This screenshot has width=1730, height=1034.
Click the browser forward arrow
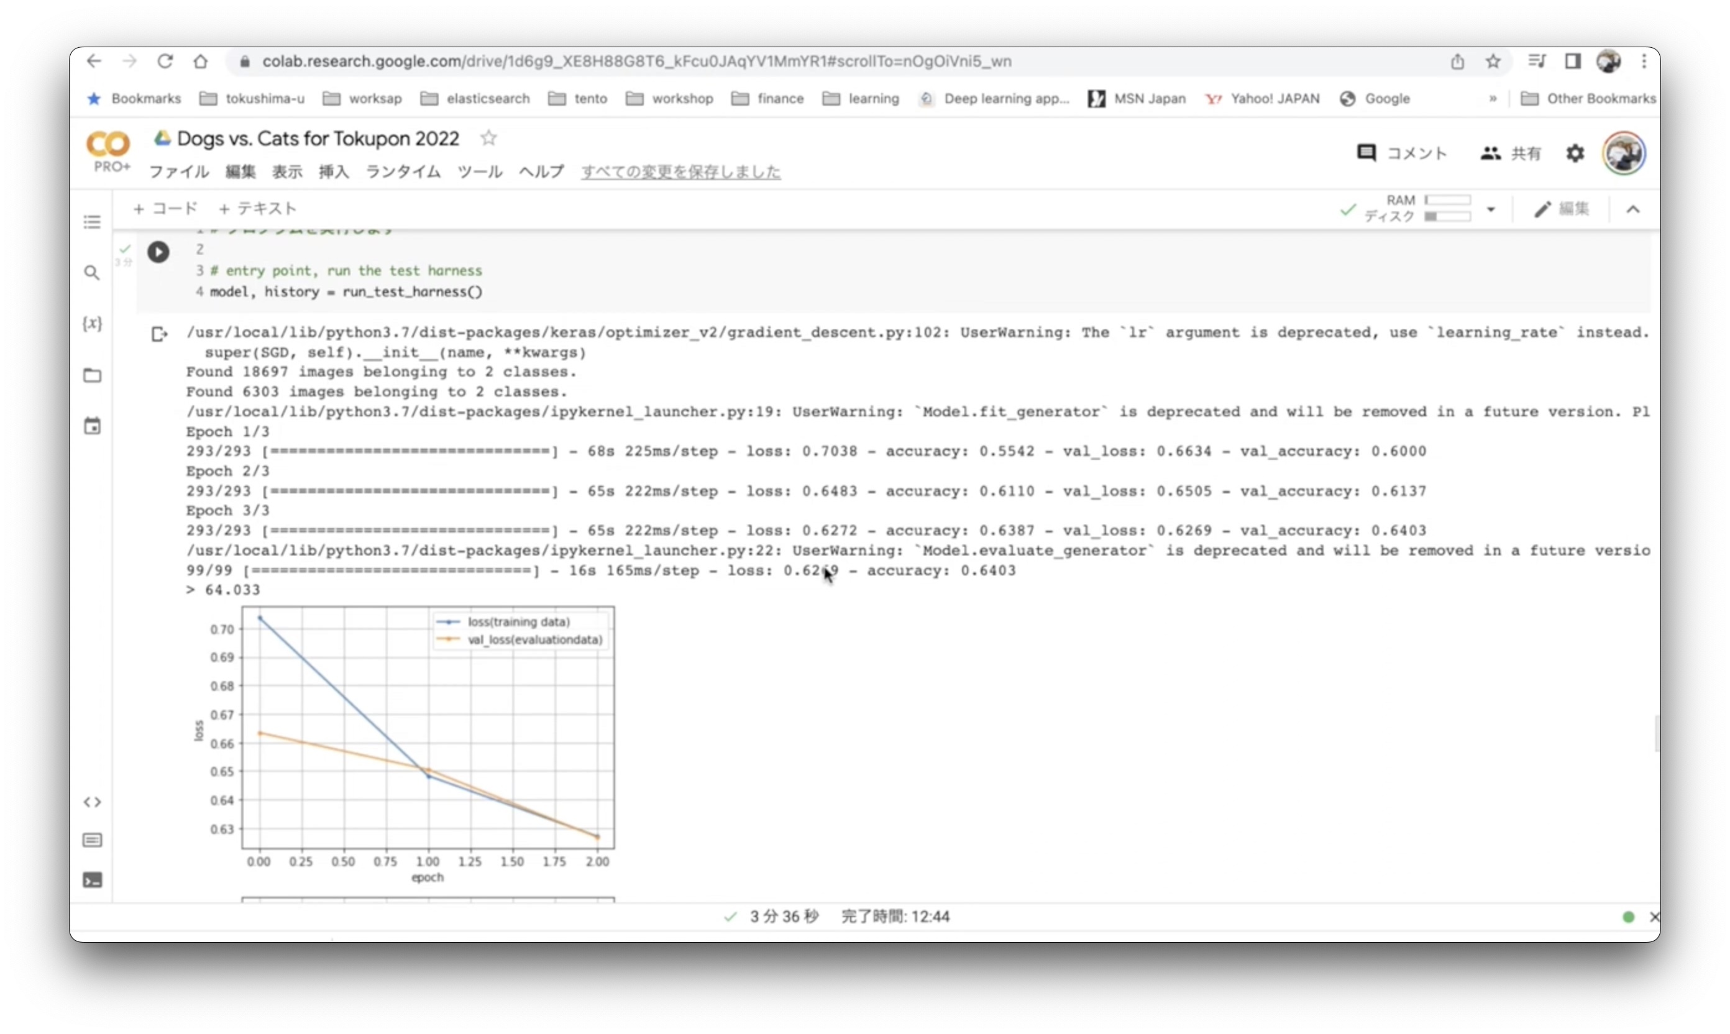[130, 62]
